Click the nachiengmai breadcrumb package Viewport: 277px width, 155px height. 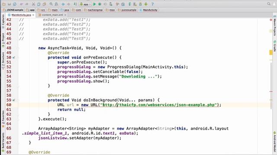point(93,10)
